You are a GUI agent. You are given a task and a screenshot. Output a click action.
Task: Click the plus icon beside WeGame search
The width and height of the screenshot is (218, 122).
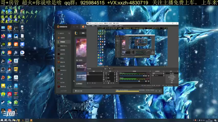[x=69, y=33]
